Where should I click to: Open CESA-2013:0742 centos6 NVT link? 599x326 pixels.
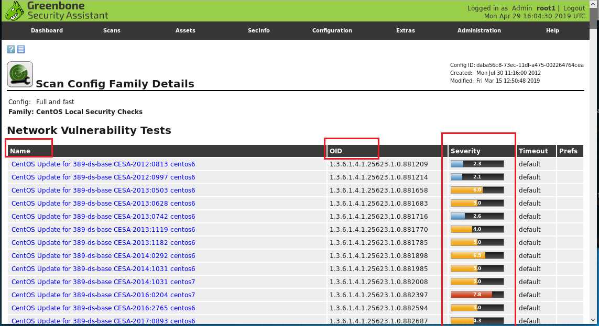(103, 216)
